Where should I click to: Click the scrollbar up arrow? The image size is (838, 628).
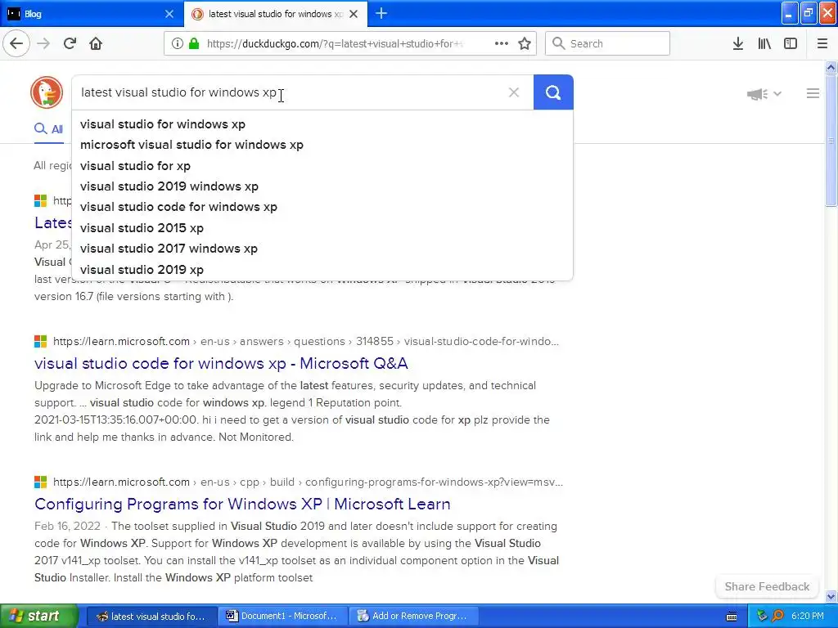831,67
